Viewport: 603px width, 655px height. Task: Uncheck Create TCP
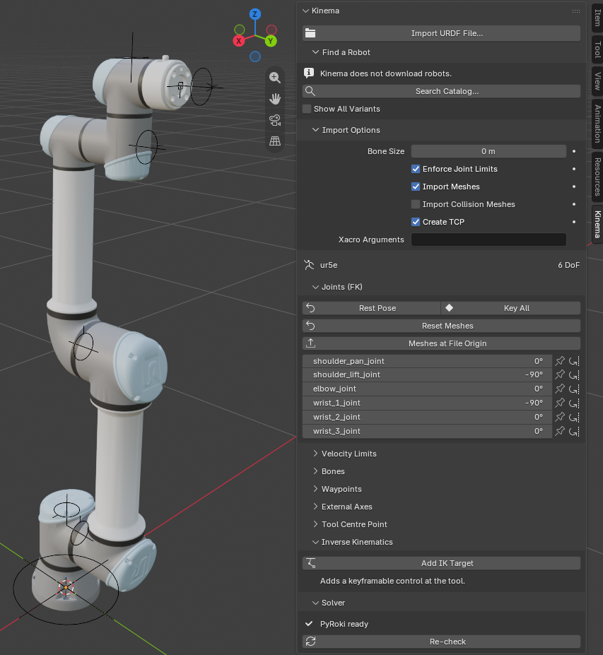tap(416, 222)
